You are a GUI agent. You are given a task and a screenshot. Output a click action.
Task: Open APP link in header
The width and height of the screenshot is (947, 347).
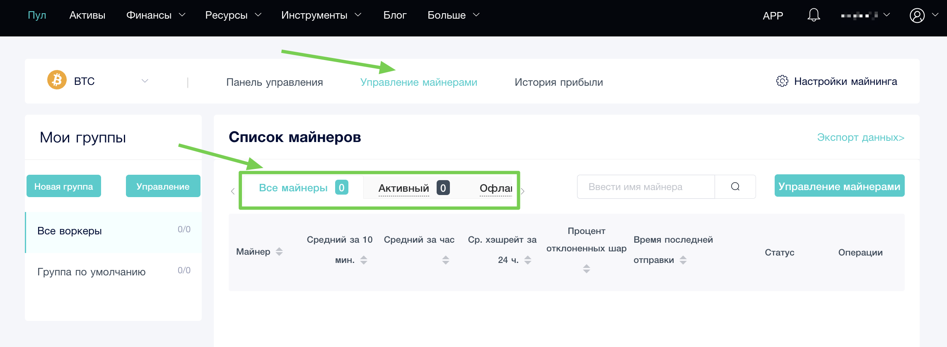(773, 16)
